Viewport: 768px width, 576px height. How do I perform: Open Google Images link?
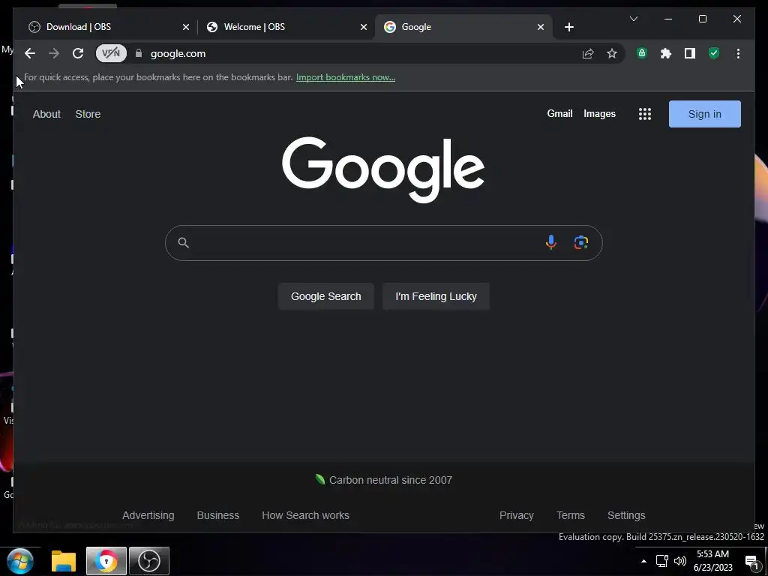pos(599,114)
